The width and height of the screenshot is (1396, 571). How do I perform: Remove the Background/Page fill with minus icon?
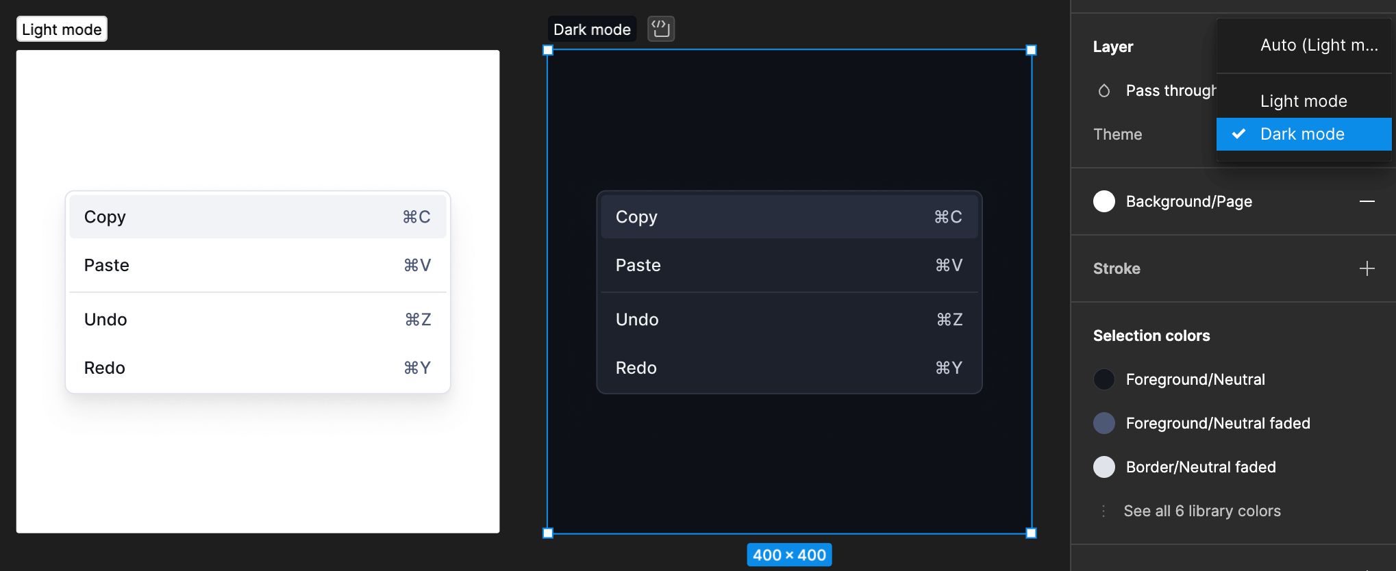1367,201
